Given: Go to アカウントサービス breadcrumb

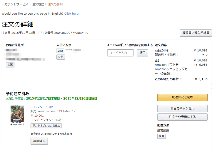Looking at the screenshot, I should coord(15,4).
